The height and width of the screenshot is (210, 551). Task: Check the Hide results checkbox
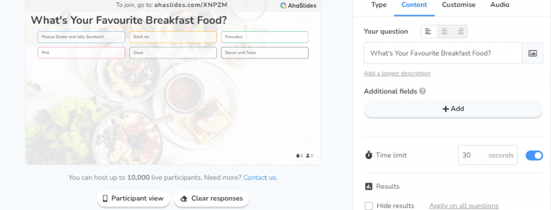coord(369,206)
